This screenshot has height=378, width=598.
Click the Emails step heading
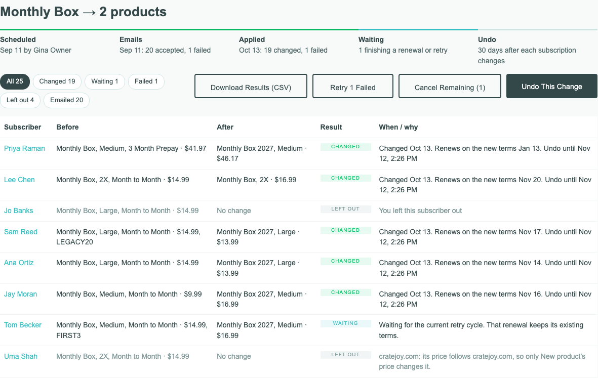coord(131,39)
